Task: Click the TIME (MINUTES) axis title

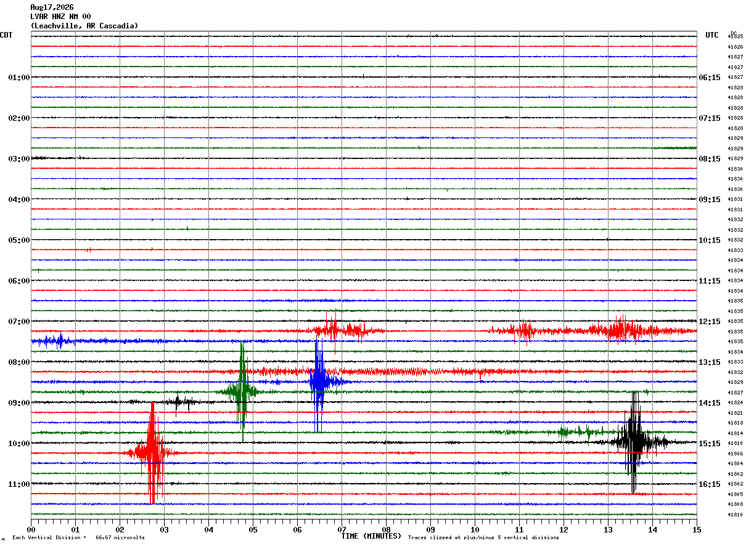Action: click(371, 536)
